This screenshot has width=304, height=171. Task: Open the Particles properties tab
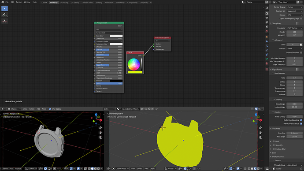click(x=267, y=46)
